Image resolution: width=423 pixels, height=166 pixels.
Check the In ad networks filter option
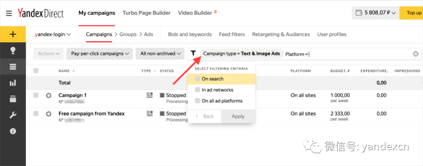click(x=197, y=90)
